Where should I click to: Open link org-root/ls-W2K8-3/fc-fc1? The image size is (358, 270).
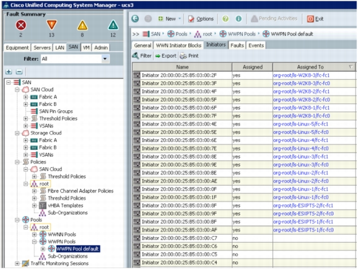coord(301,76)
